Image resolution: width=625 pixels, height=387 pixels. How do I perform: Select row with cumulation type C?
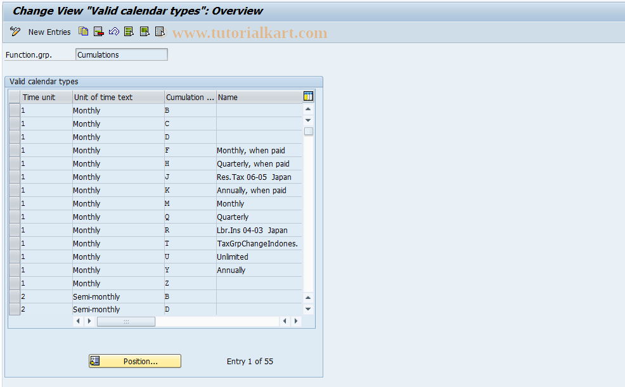point(15,124)
